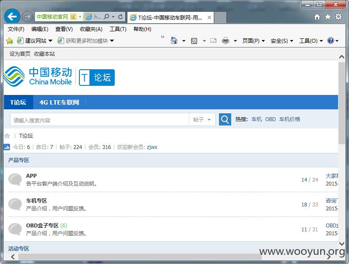Open the 工具(T) menu
Image resolution: width=349 pixels, height=264 pixels.
118,29
